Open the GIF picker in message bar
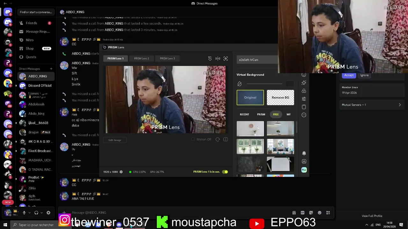 pos(302,213)
